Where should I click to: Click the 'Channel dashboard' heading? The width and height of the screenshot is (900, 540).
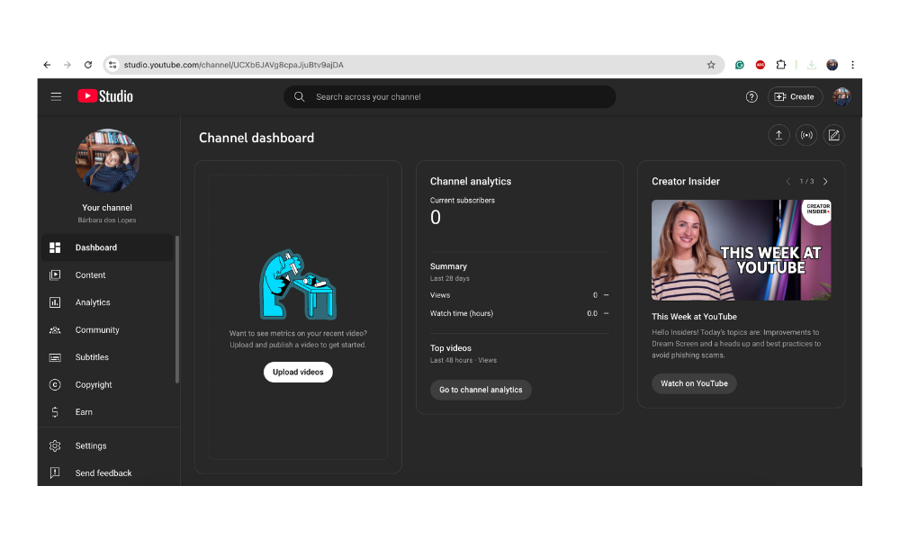point(256,138)
